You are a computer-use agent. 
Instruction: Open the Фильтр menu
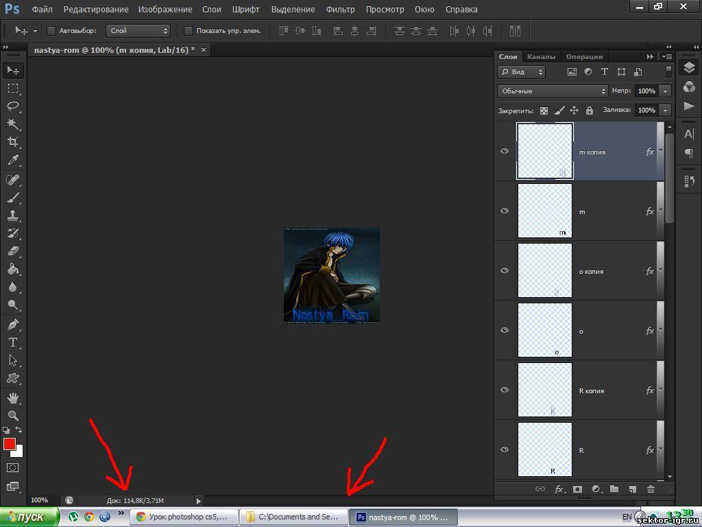(340, 9)
